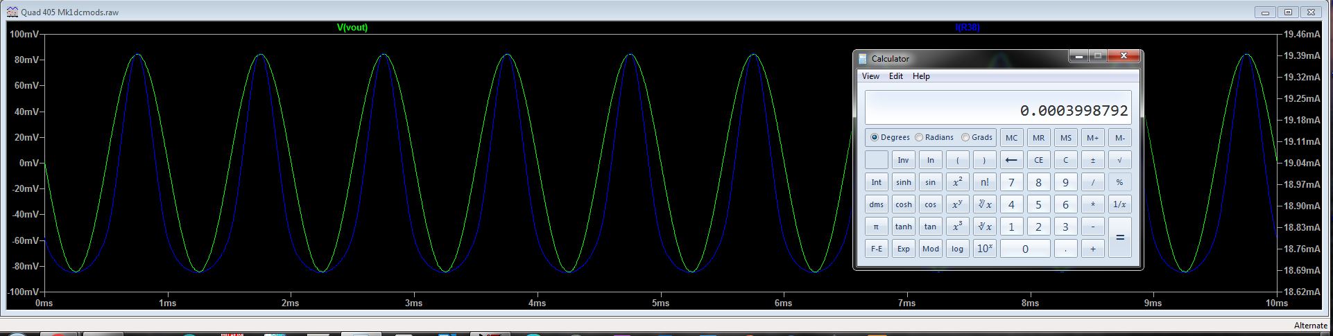Click the x cubed key
The width and height of the screenshot is (1333, 336).
[957, 227]
